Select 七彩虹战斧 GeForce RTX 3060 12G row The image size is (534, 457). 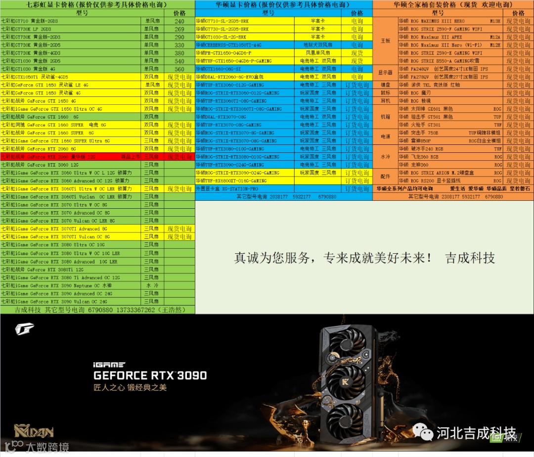tap(97, 165)
